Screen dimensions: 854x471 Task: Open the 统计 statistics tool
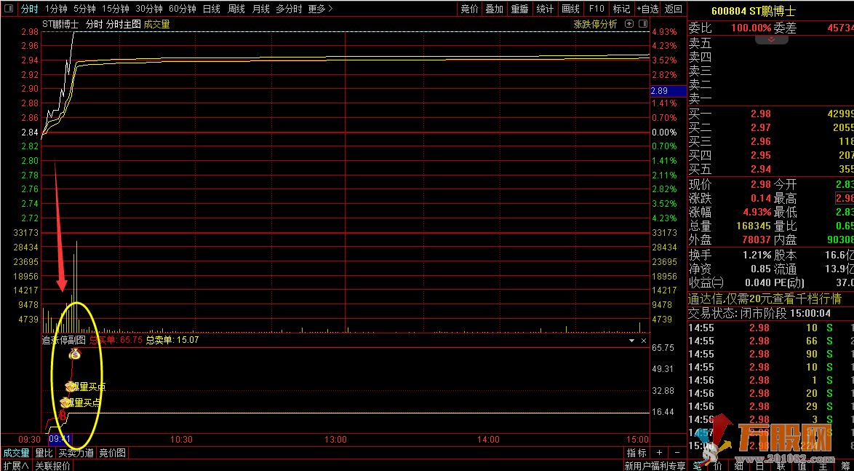click(x=545, y=9)
